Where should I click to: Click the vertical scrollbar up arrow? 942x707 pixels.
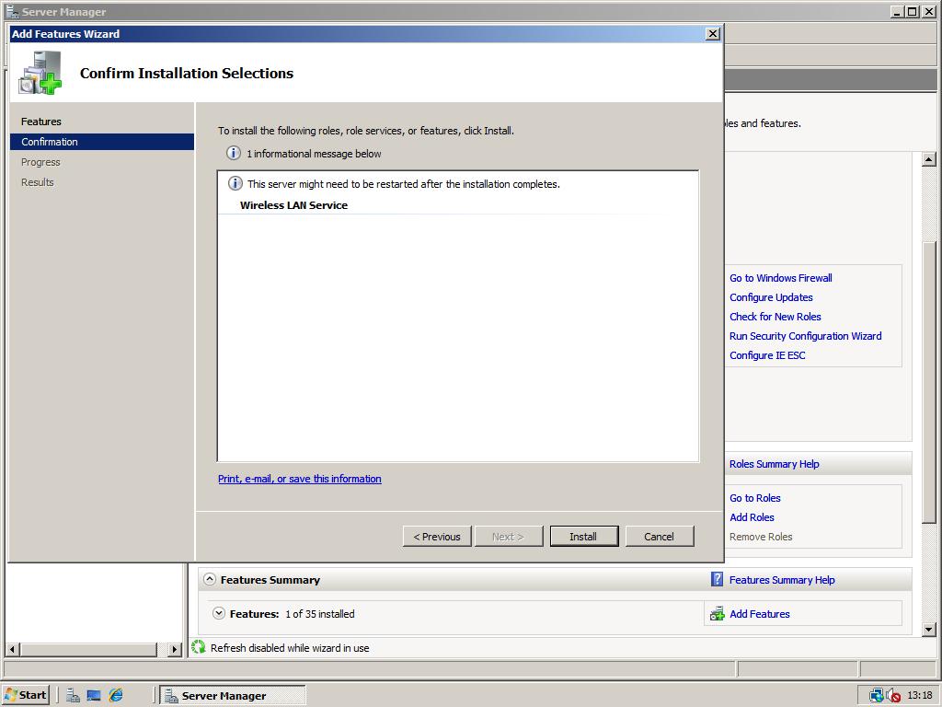tap(929, 159)
